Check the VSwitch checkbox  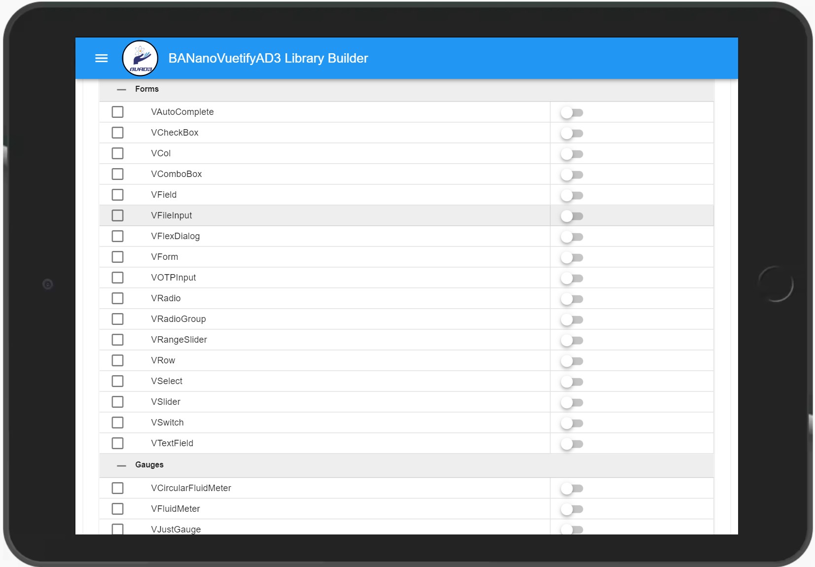coord(118,422)
